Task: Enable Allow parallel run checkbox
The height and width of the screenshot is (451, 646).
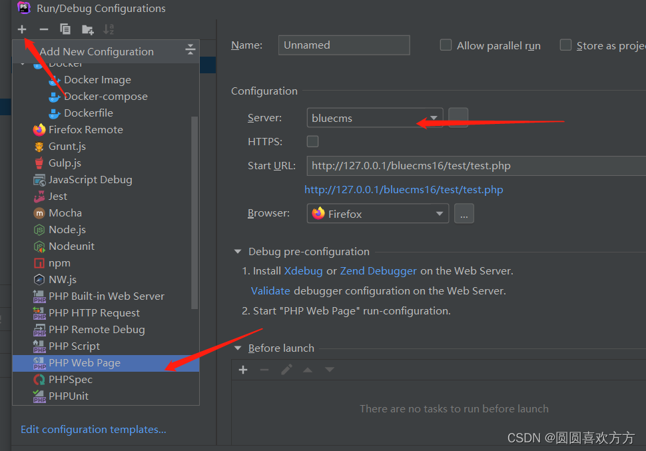Action: click(446, 45)
